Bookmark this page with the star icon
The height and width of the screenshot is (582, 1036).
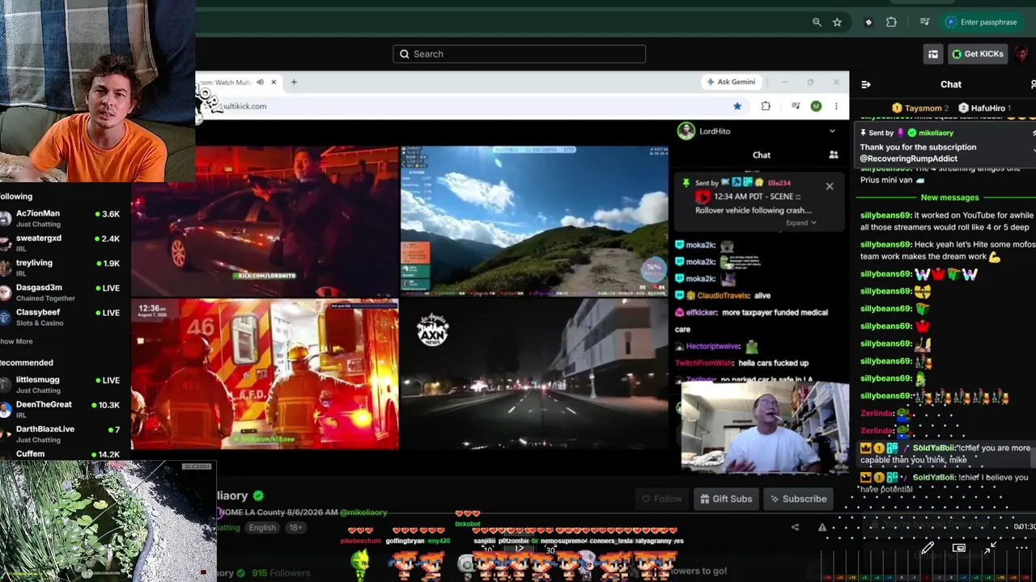[x=837, y=23]
